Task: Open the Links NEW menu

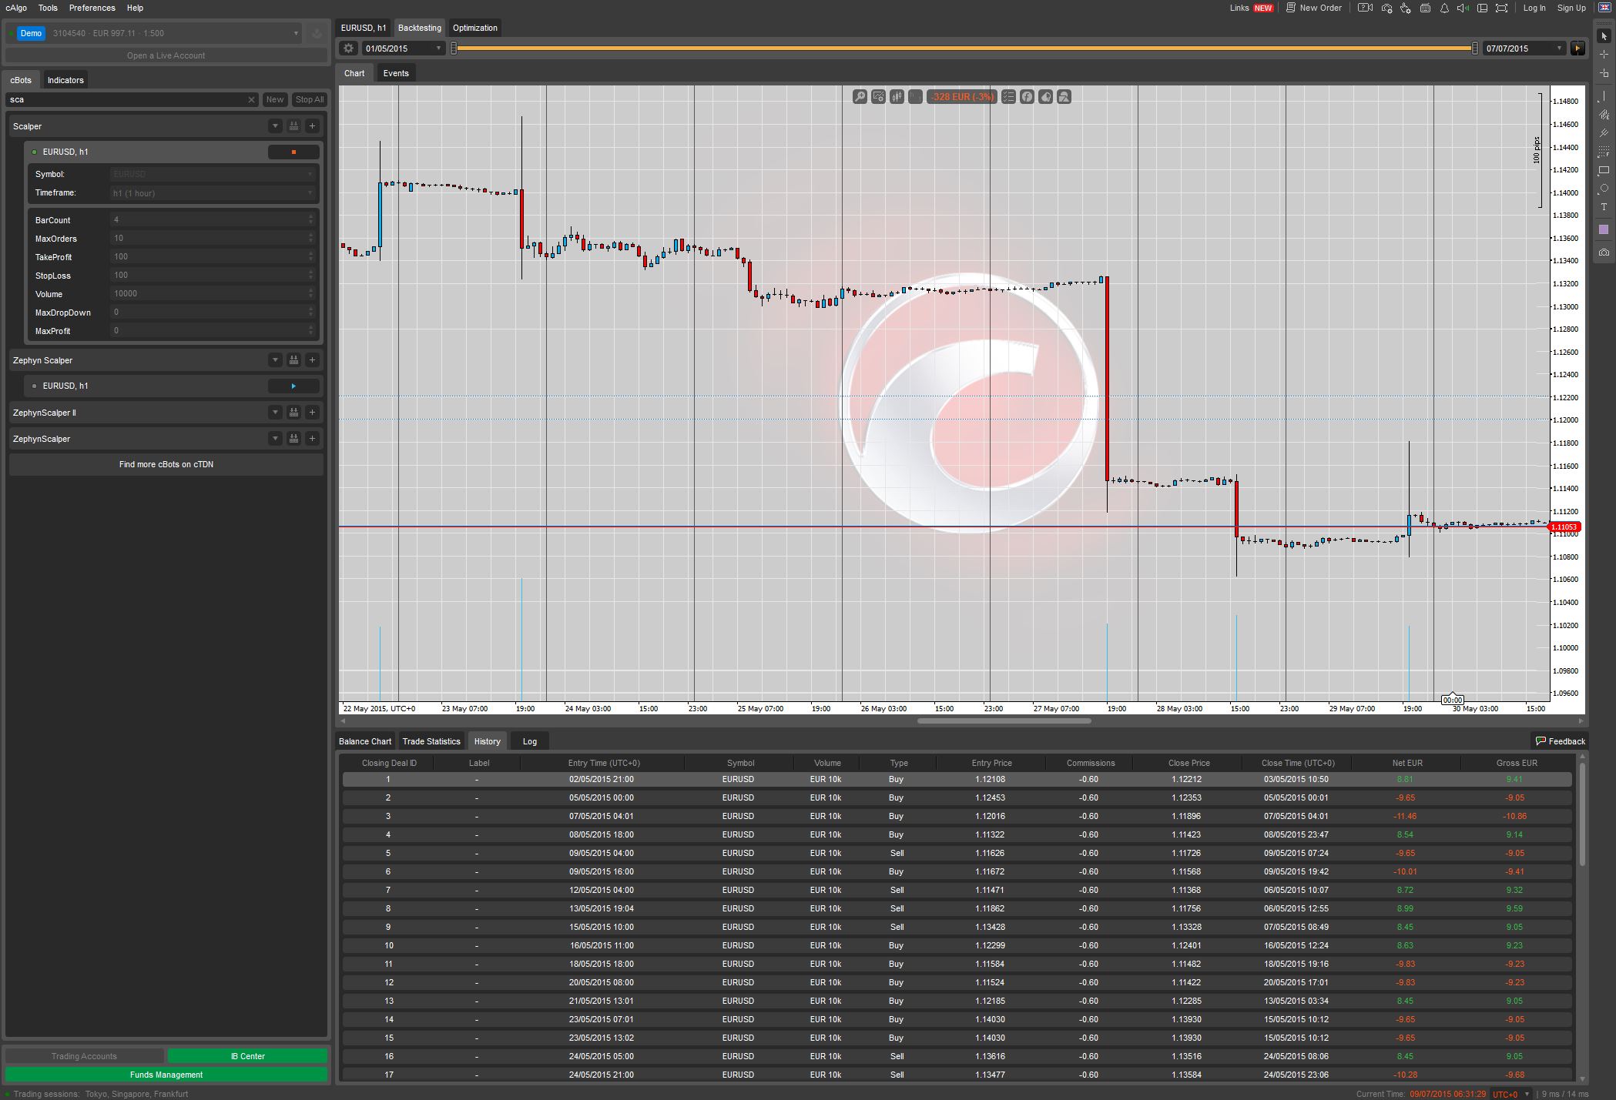Action: (1252, 8)
